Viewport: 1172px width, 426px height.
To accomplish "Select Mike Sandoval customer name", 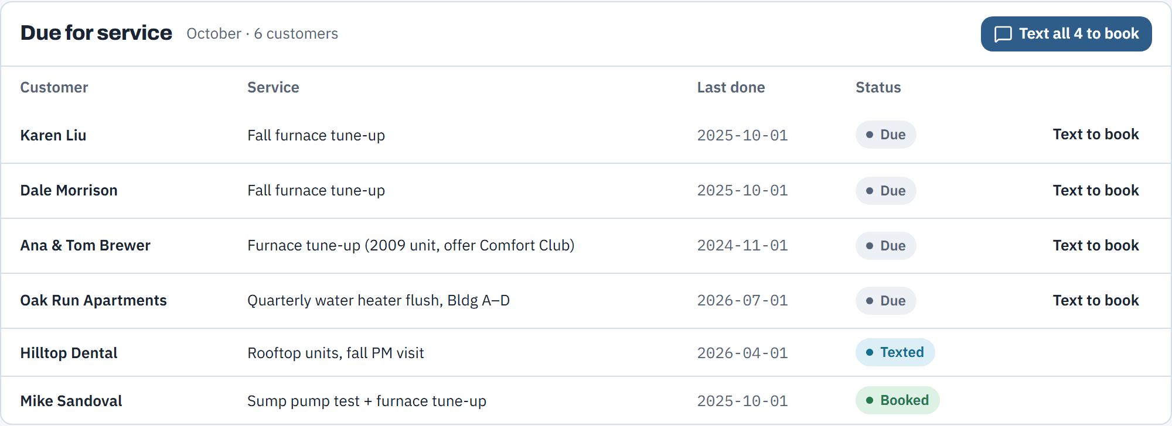I will click(71, 401).
